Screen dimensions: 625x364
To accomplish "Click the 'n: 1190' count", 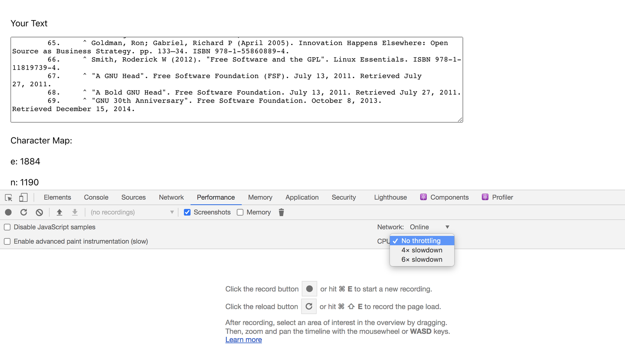I will tap(25, 182).
